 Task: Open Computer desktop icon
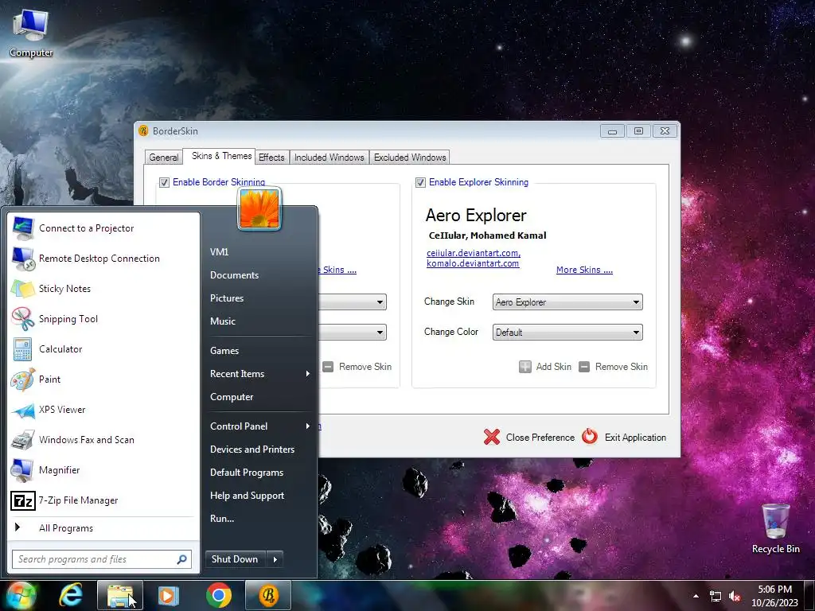31,33
